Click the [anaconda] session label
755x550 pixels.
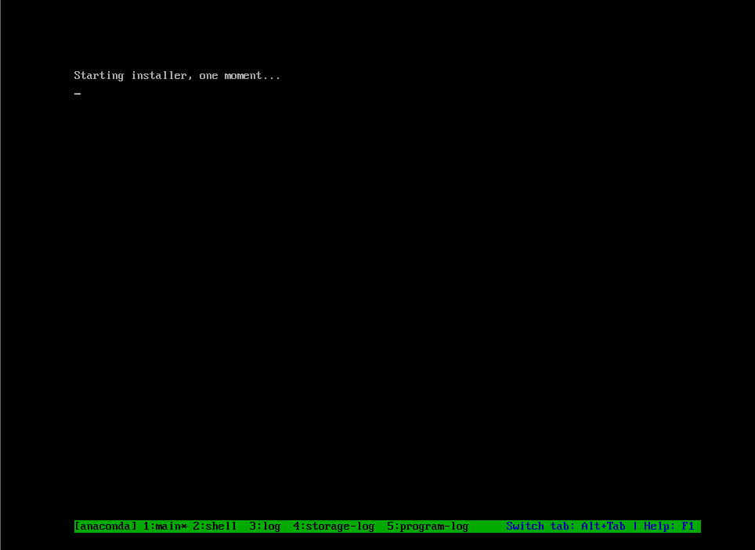pyautogui.click(x=106, y=527)
